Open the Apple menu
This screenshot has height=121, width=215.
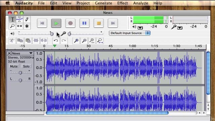[8, 3]
